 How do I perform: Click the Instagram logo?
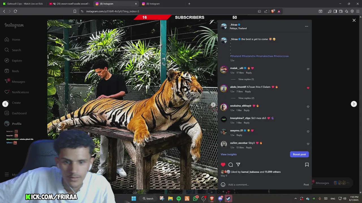coord(14,25)
